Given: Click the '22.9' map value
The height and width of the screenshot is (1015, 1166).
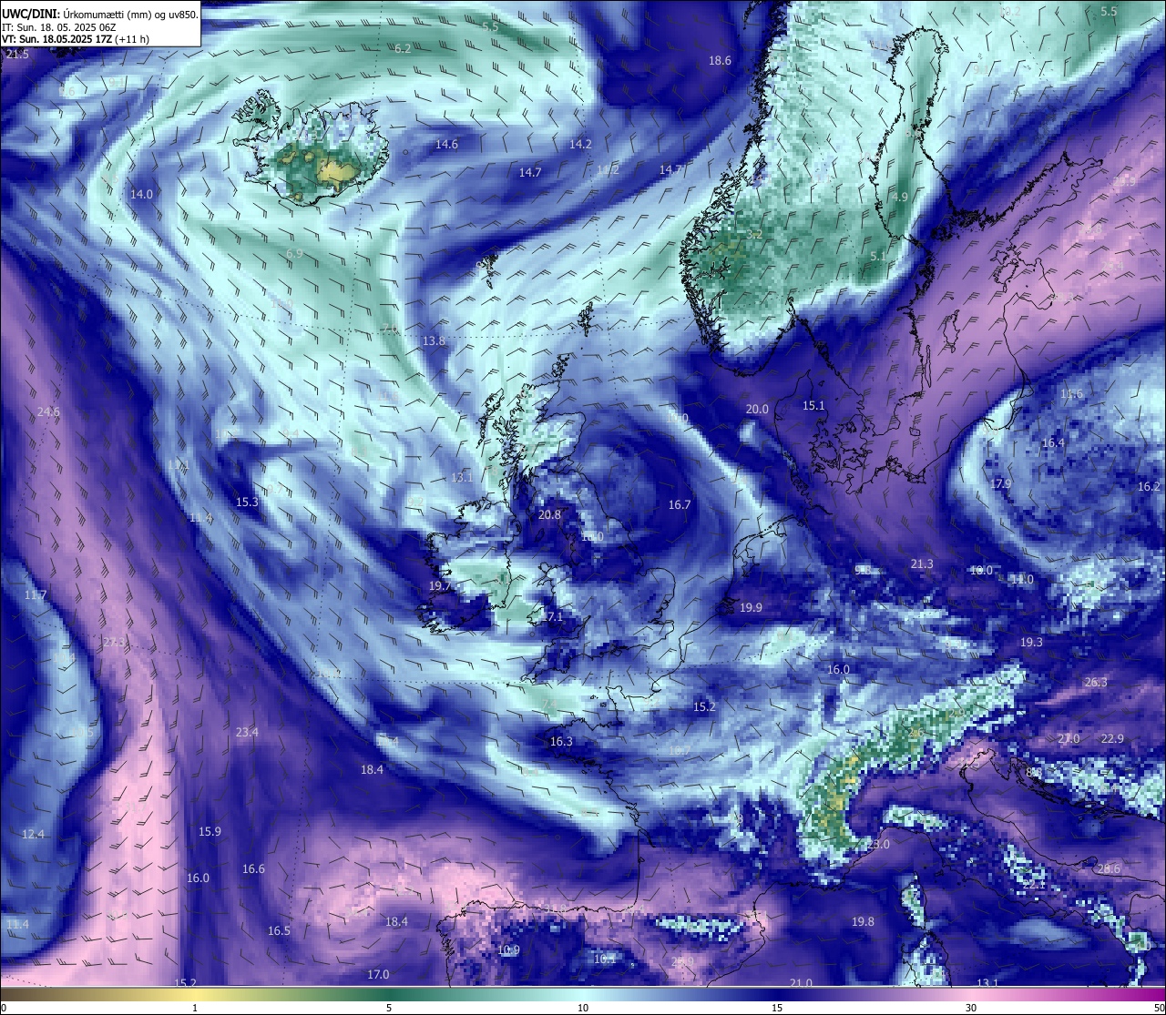Looking at the screenshot, I should (x=1112, y=738).
